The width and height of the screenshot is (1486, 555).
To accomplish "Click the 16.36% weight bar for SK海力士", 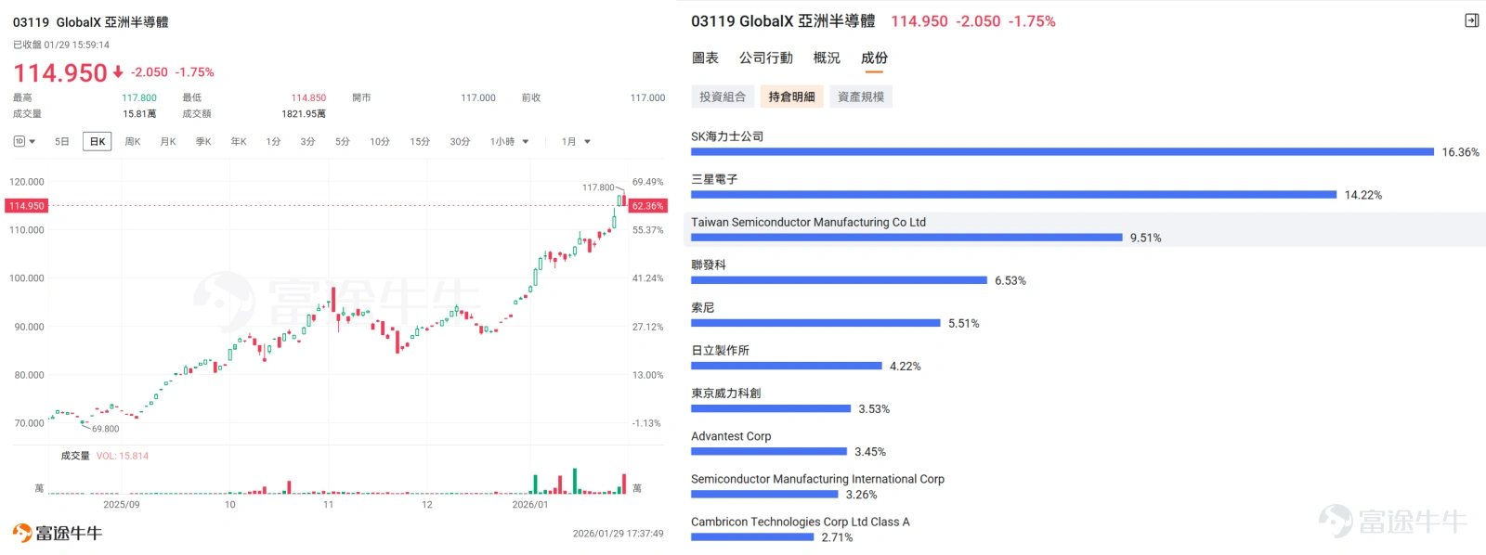I will click(1062, 152).
